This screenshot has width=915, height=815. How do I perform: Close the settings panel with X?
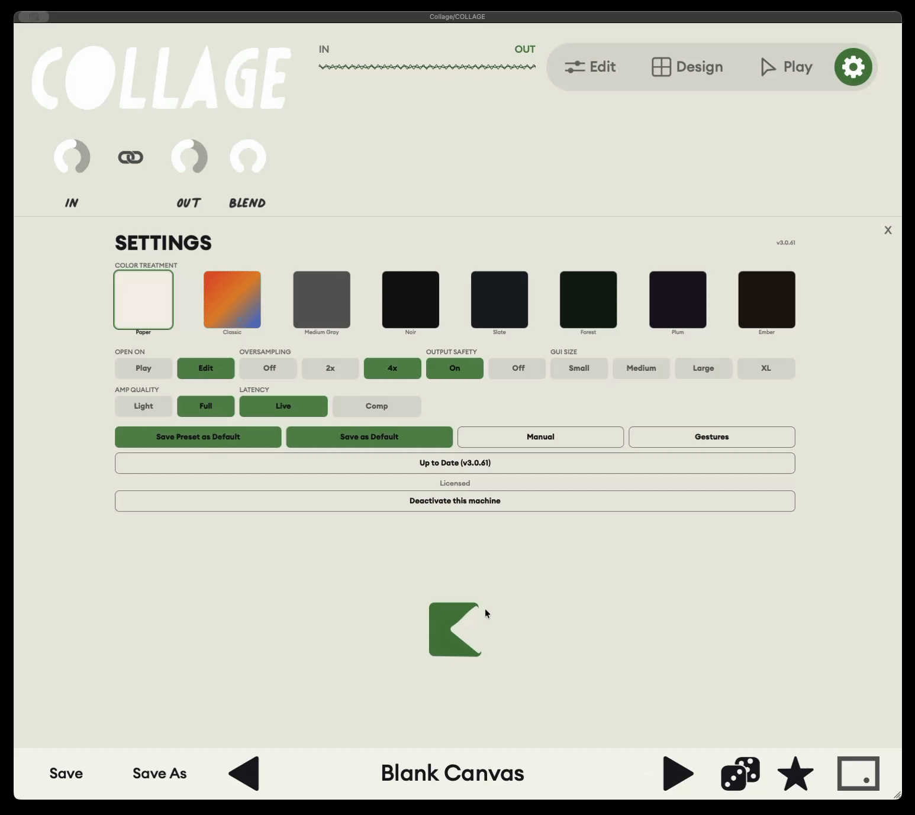click(x=888, y=230)
